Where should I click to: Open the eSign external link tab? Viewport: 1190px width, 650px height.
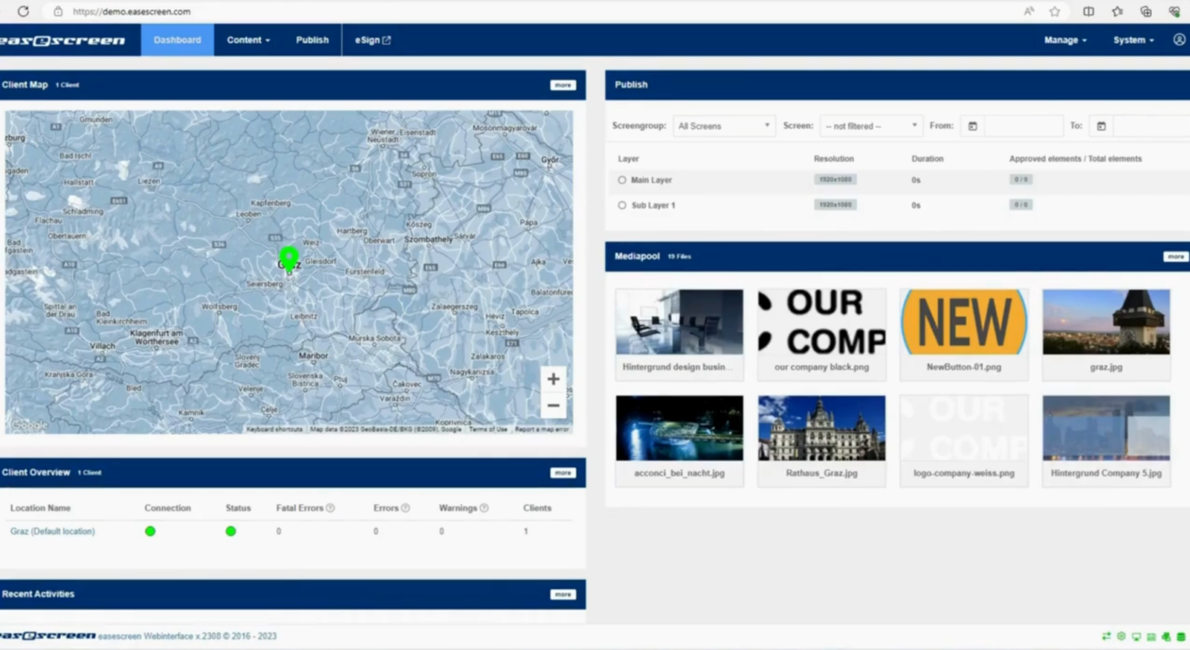[372, 40]
